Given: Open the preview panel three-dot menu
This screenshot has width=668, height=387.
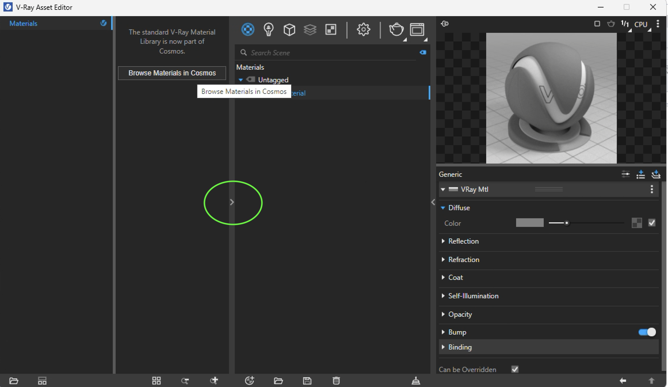Looking at the screenshot, I should pyautogui.click(x=658, y=24).
